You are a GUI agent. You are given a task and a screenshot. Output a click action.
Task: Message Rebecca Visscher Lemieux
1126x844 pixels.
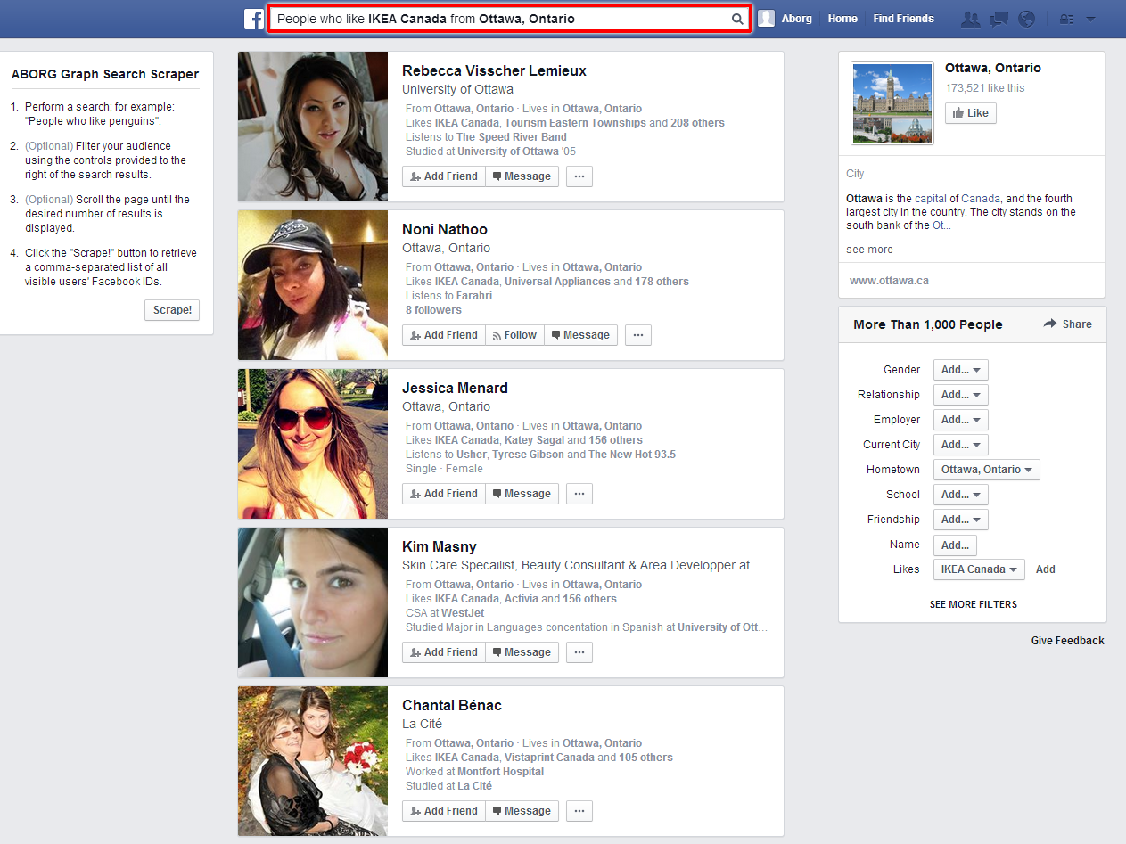click(x=522, y=176)
